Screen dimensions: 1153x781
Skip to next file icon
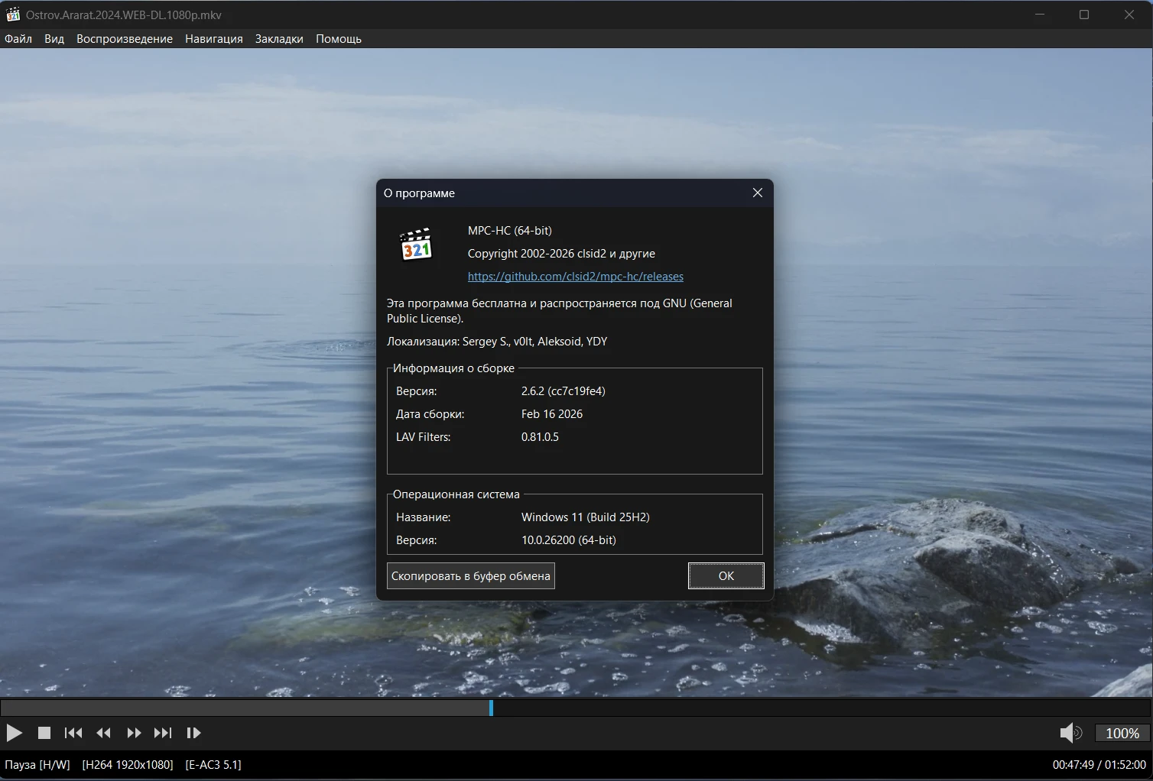coord(163,733)
